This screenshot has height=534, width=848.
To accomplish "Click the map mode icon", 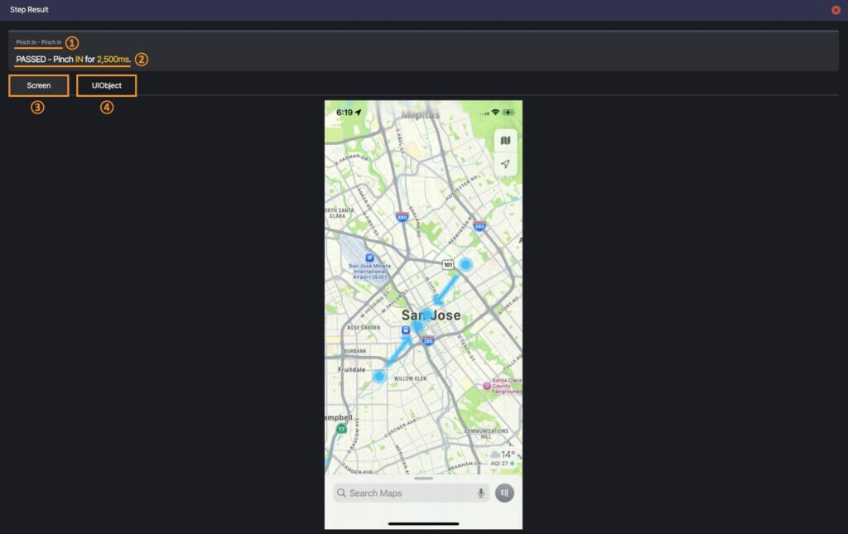I will tap(505, 141).
